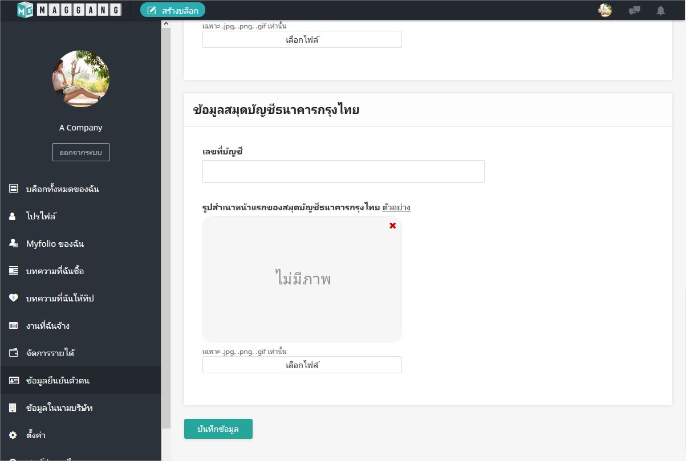The height and width of the screenshot is (461, 686).
Task: Open บทความที่ฉันให้ทิป menu item
Action: (x=81, y=298)
